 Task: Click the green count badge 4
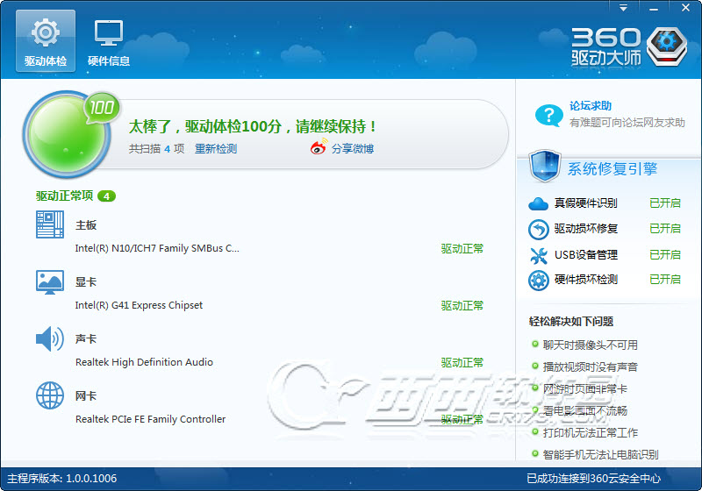pos(106,196)
